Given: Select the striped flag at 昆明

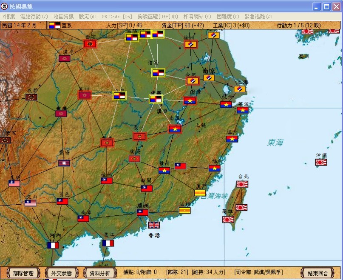Looking at the screenshot, I should pos(14,183).
